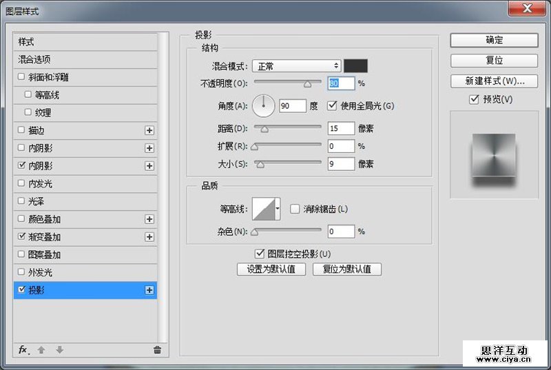Toggle 使用全局光 checkbox
551x370 pixels.
tap(332, 105)
